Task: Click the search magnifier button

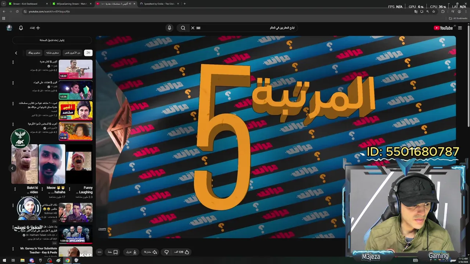Action: [183, 28]
